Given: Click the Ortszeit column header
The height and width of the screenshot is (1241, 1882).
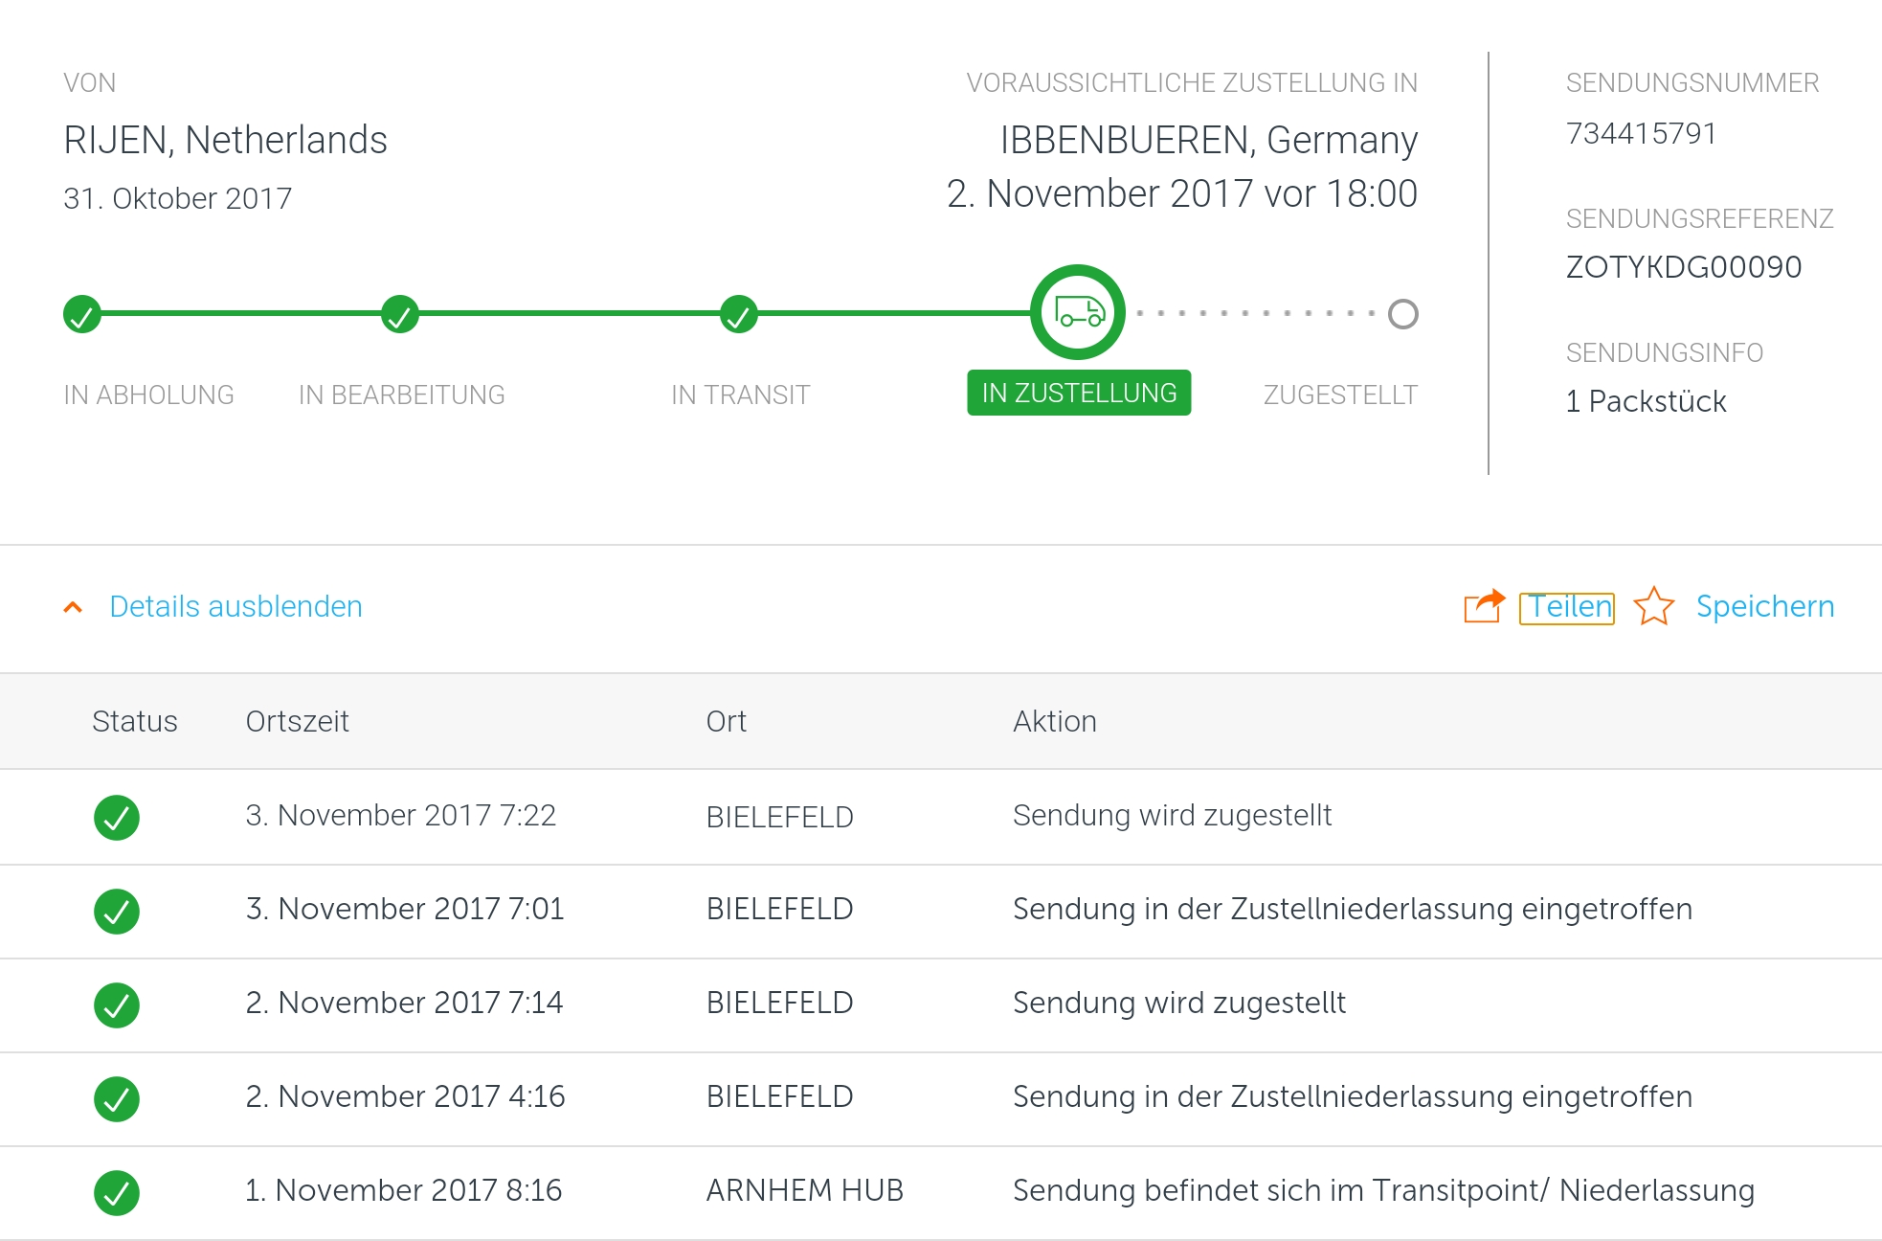Looking at the screenshot, I should (x=297, y=721).
